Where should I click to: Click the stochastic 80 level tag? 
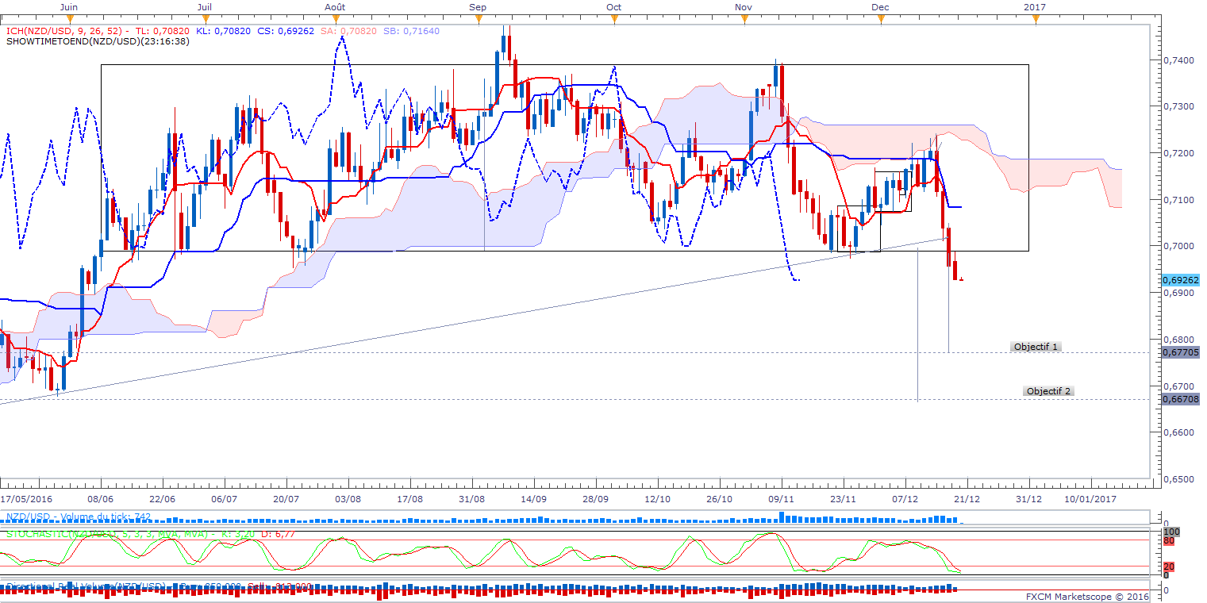(1168, 541)
